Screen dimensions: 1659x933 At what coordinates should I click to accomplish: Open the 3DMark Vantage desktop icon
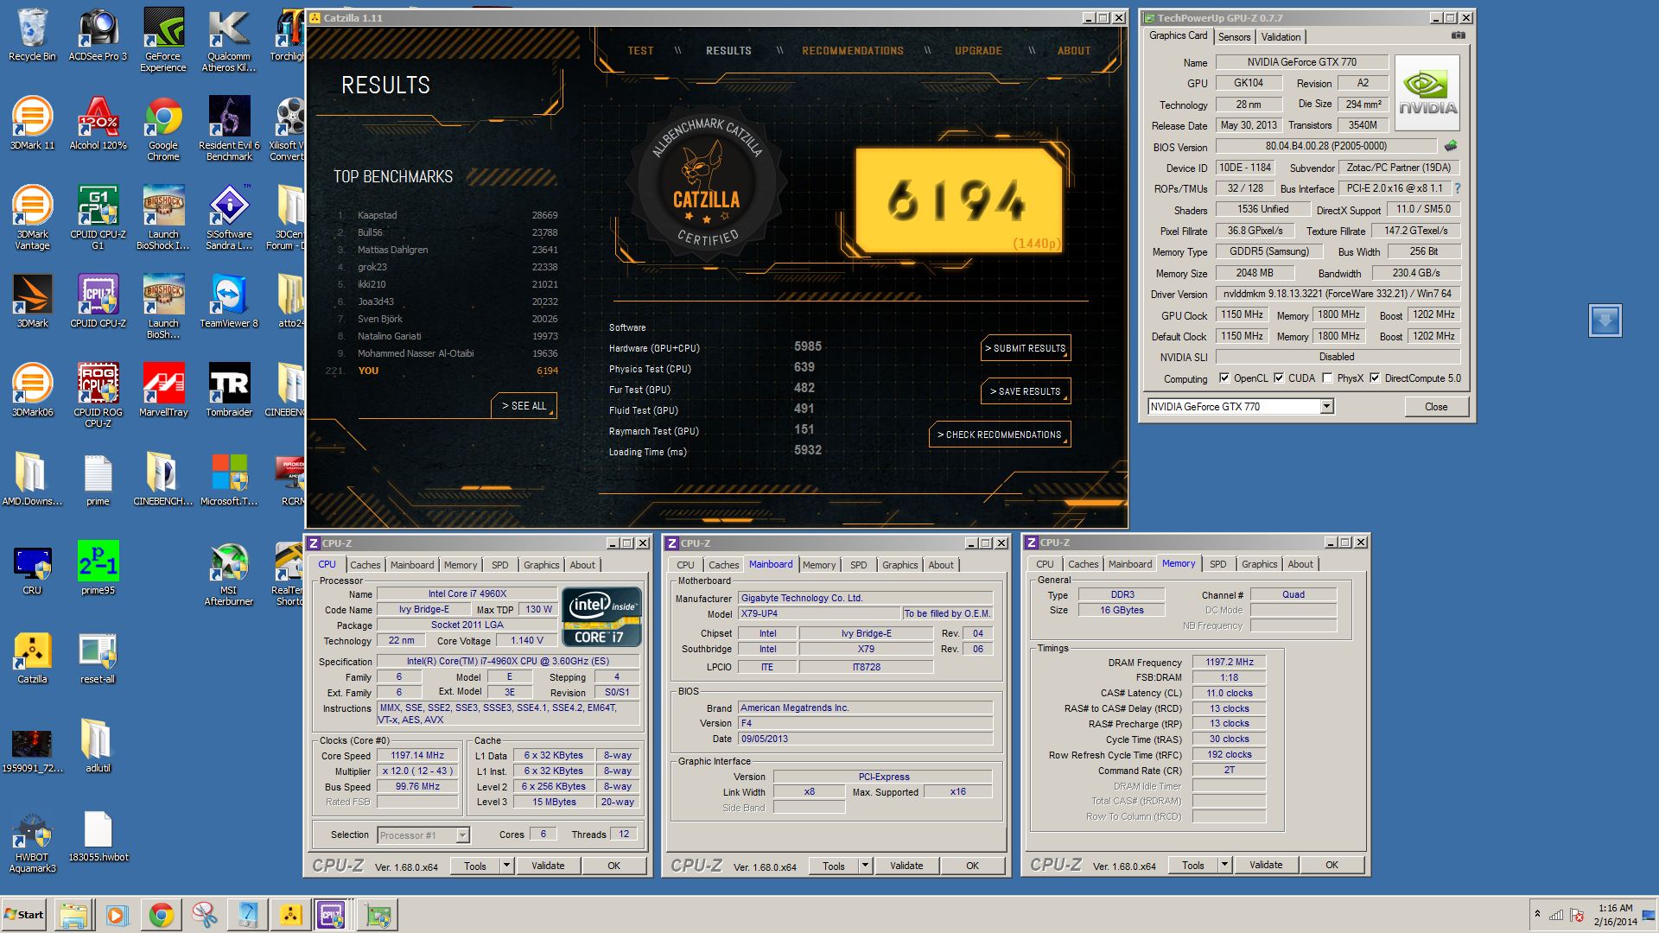[32, 218]
